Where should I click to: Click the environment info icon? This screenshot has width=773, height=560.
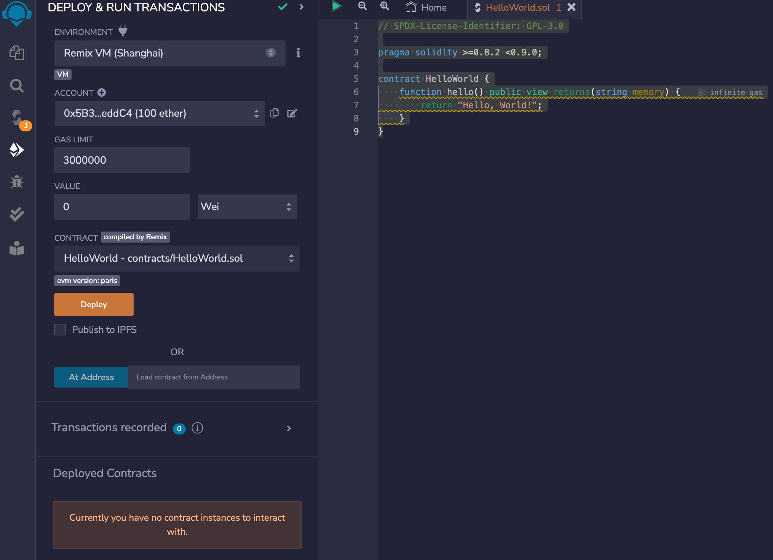point(298,53)
